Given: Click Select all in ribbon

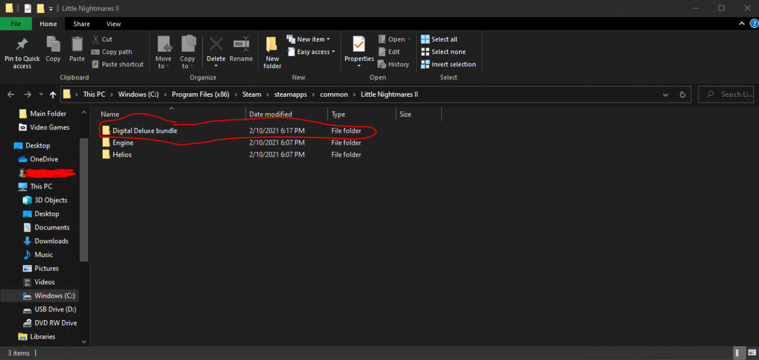Looking at the screenshot, I should click(439, 39).
